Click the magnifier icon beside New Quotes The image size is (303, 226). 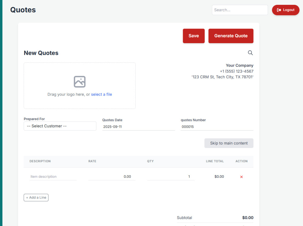click(x=250, y=53)
